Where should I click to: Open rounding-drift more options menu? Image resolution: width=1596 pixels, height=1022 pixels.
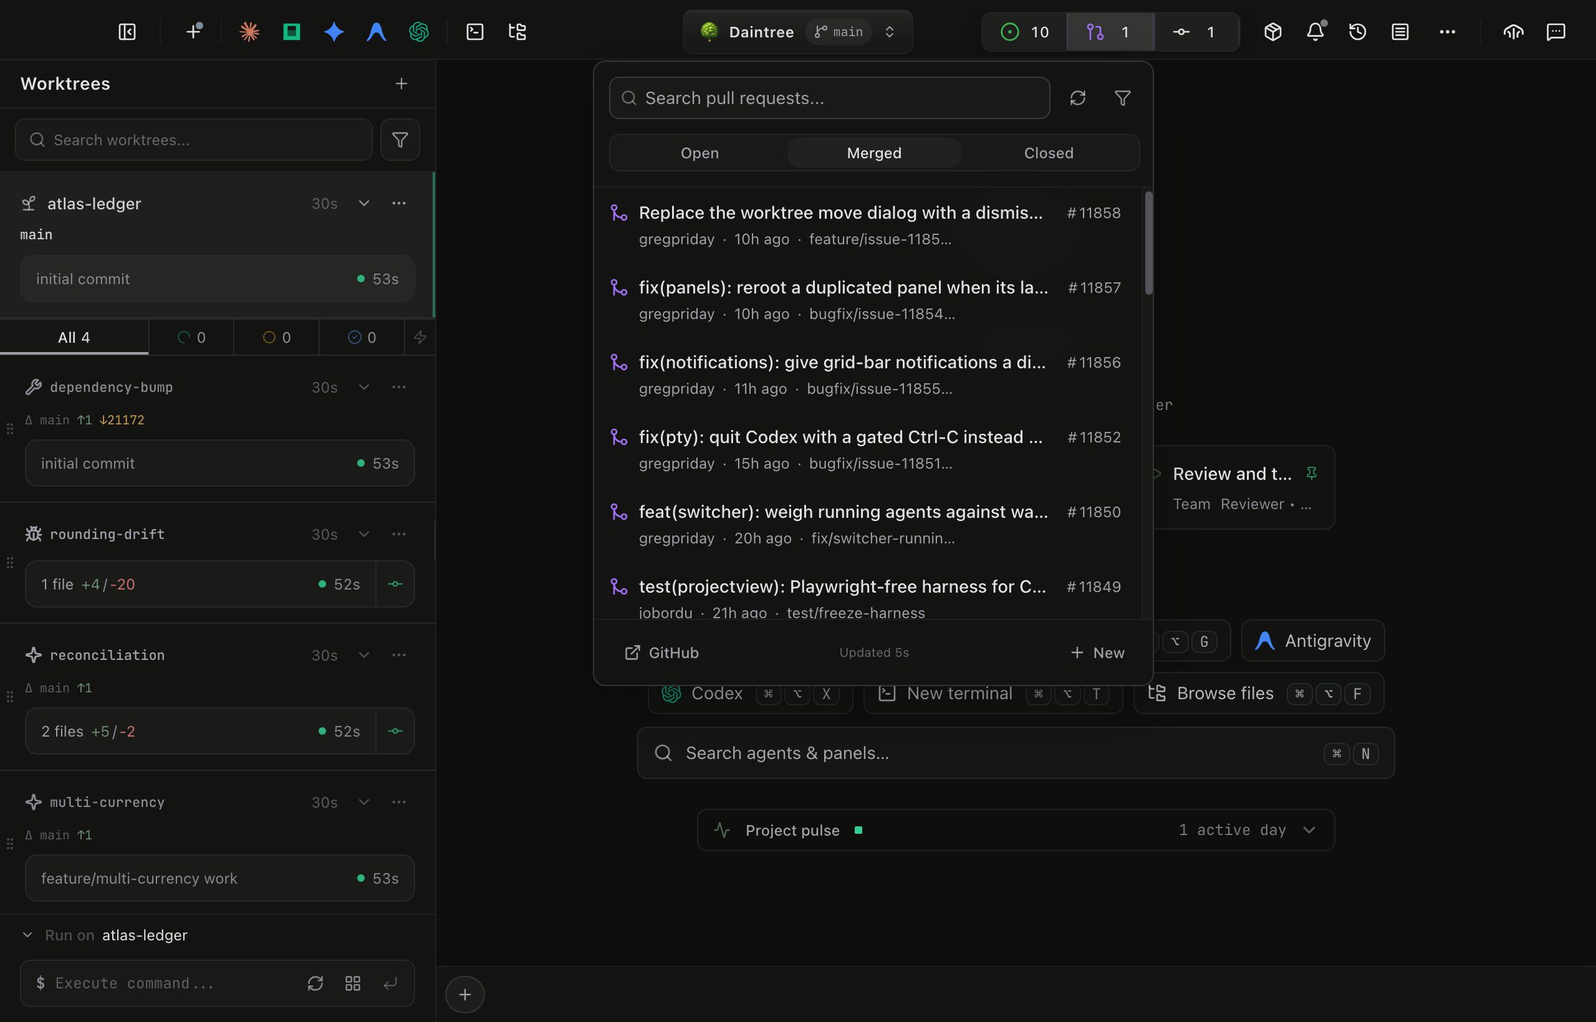398,534
